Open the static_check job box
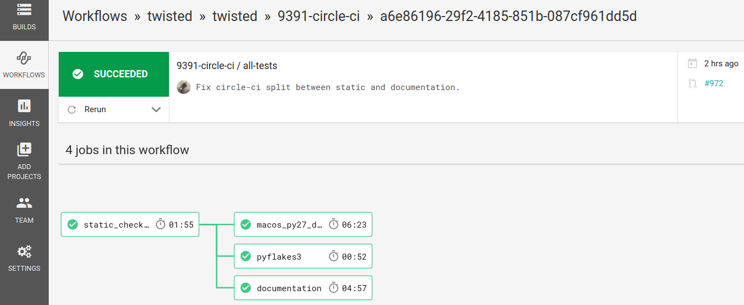The height and width of the screenshot is (305, 744). (x=130, y=225)
